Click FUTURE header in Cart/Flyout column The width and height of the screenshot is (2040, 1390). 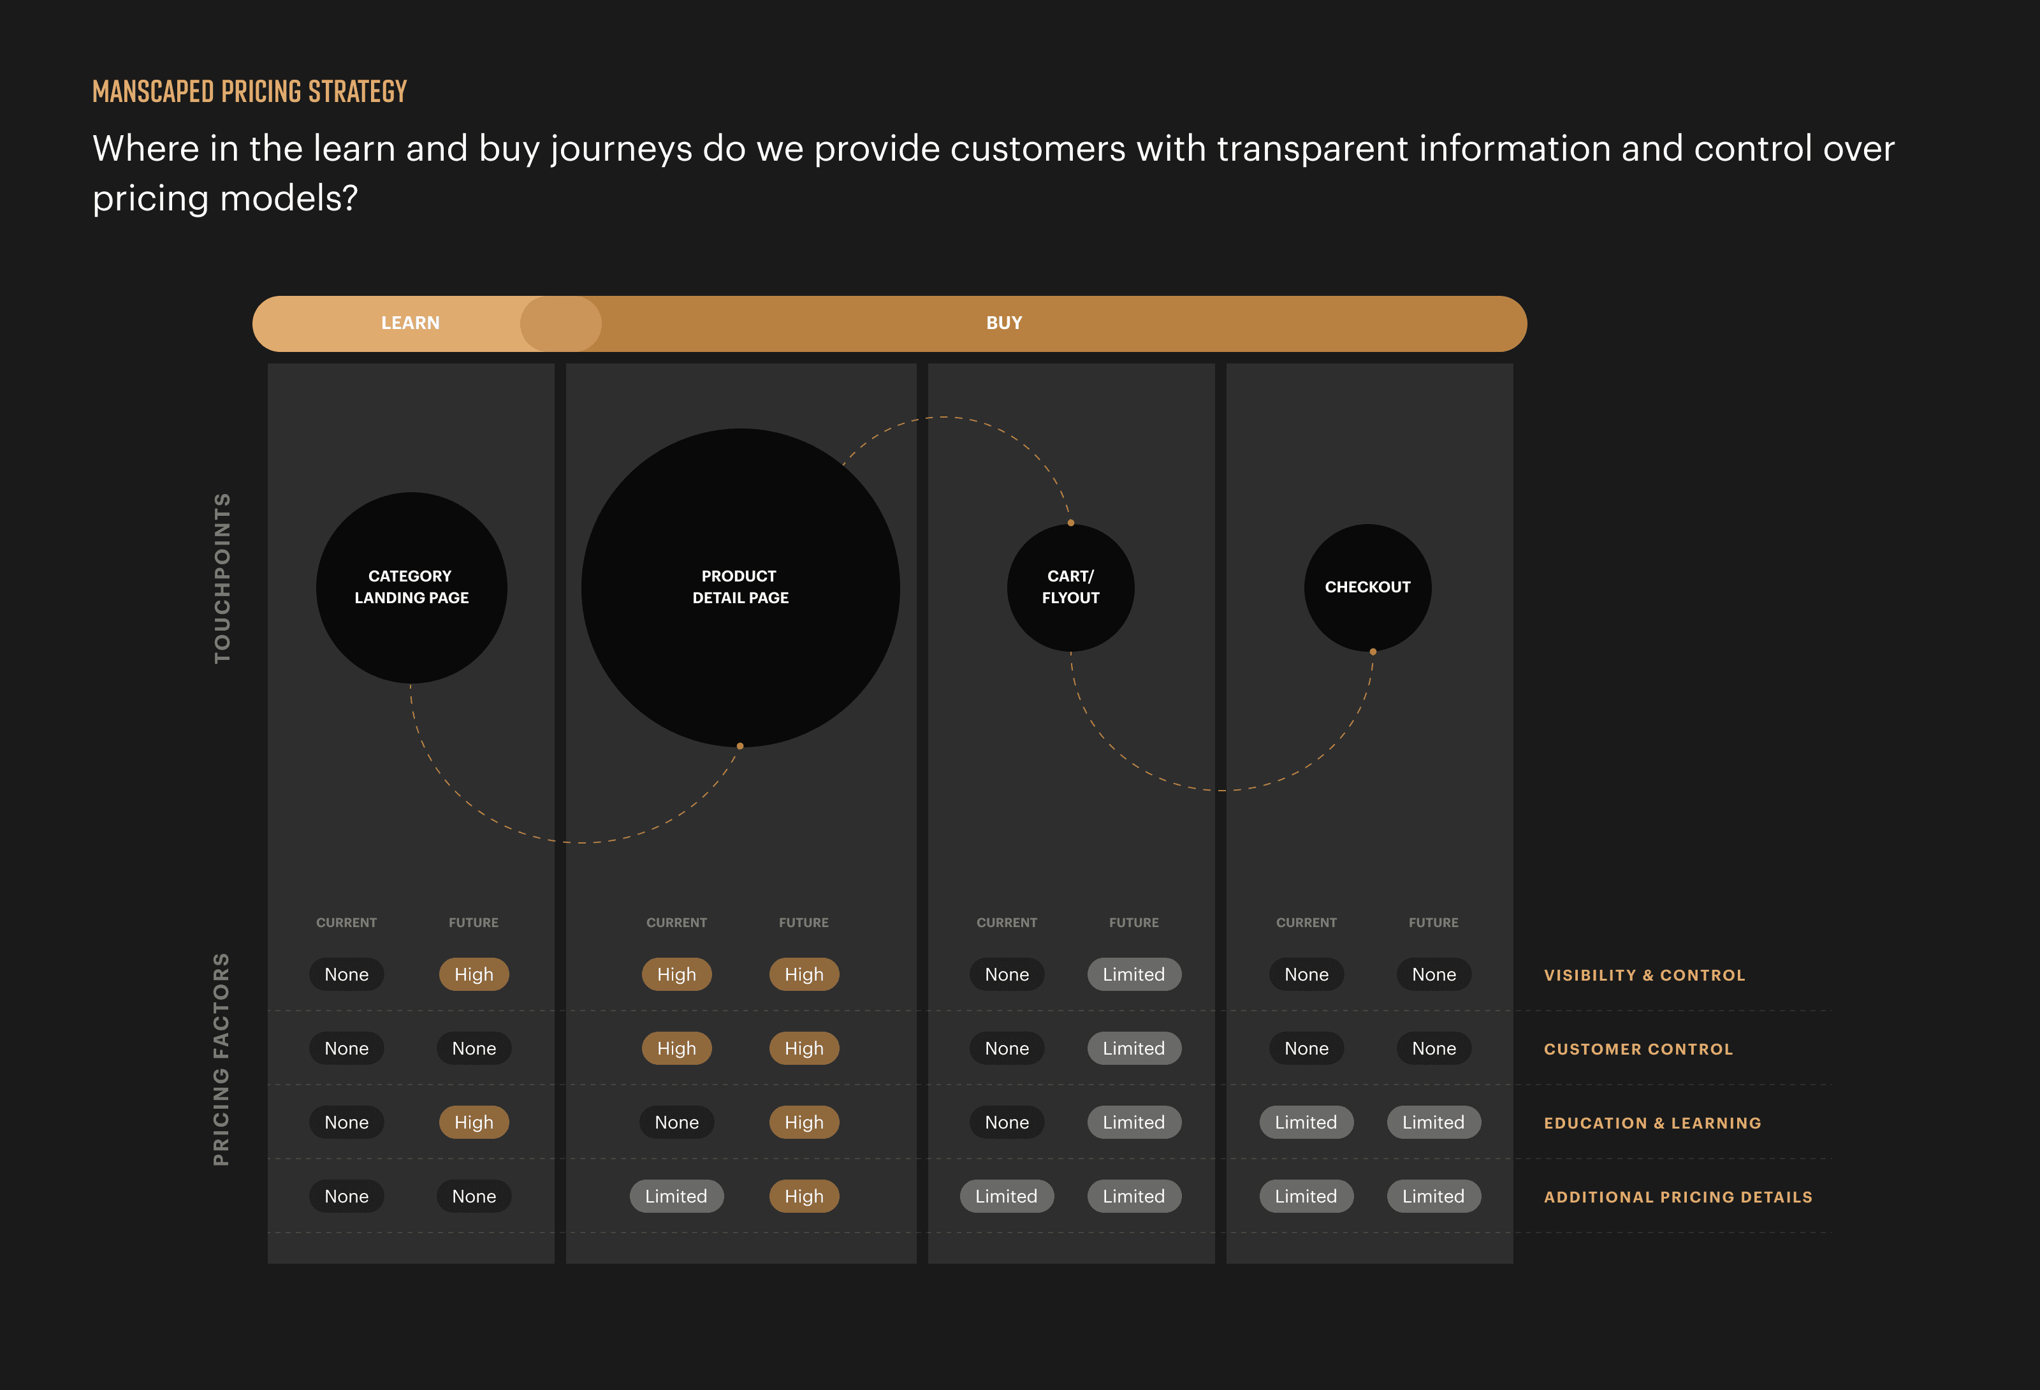tap(1134, 922)
